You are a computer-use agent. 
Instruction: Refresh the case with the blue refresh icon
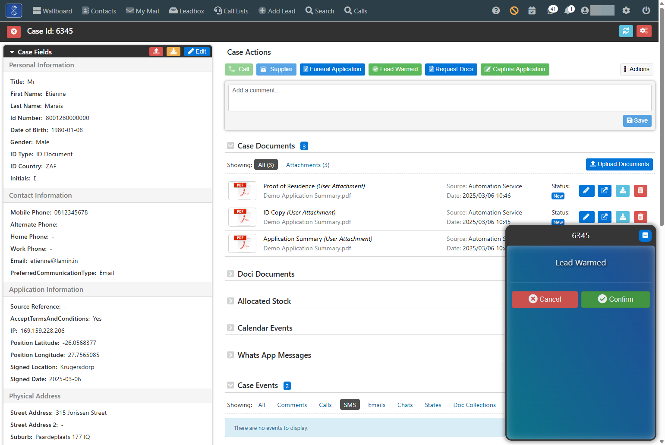click(x=626, y=31)
